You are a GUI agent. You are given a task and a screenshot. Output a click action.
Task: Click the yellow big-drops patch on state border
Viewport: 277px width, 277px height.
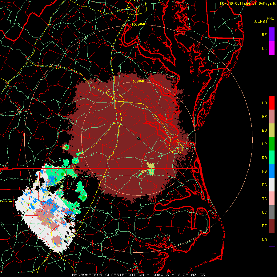(151, 169)
